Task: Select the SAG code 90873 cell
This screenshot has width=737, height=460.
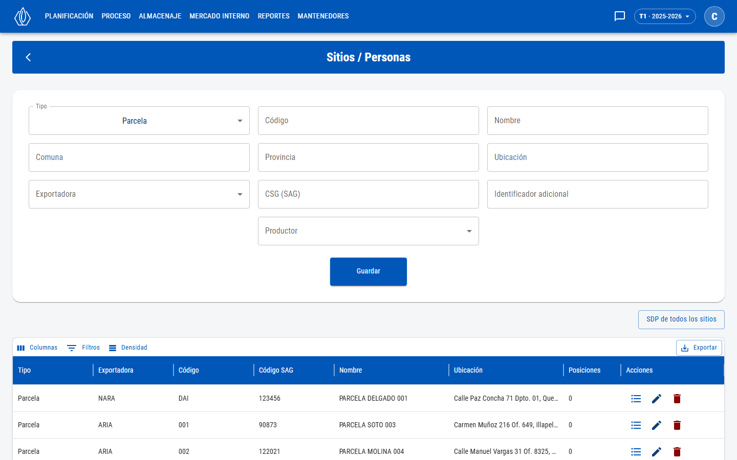Action: tap(294, 425)
